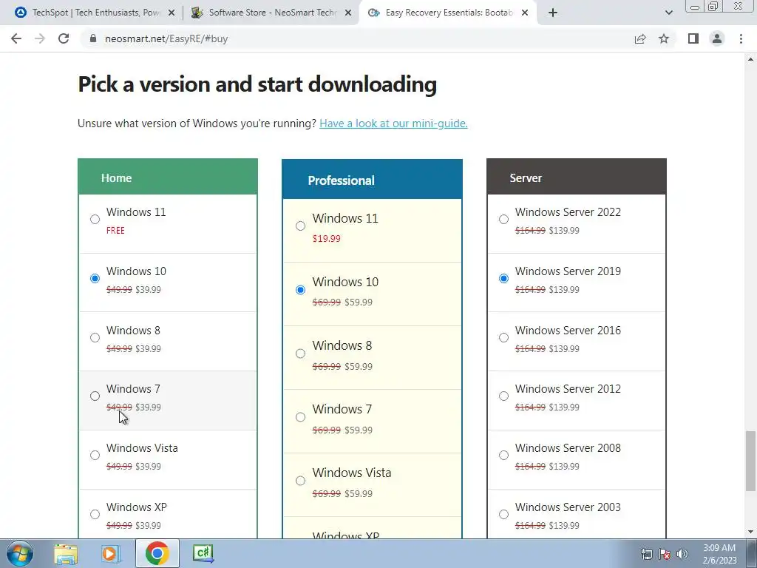Click the address bar URL

[166, 38]
